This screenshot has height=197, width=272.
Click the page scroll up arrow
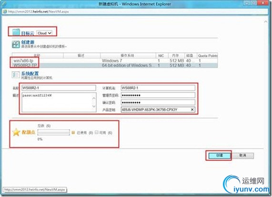[266, 22]
